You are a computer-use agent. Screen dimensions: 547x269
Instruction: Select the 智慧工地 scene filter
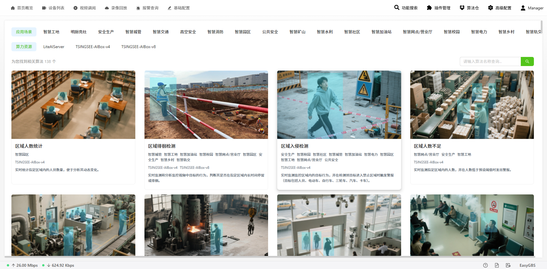51,32
